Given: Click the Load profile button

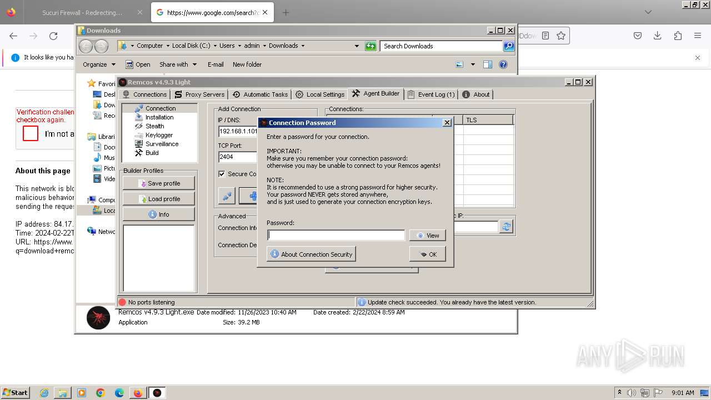Looking at the screenshot, I should coord(159,199).
